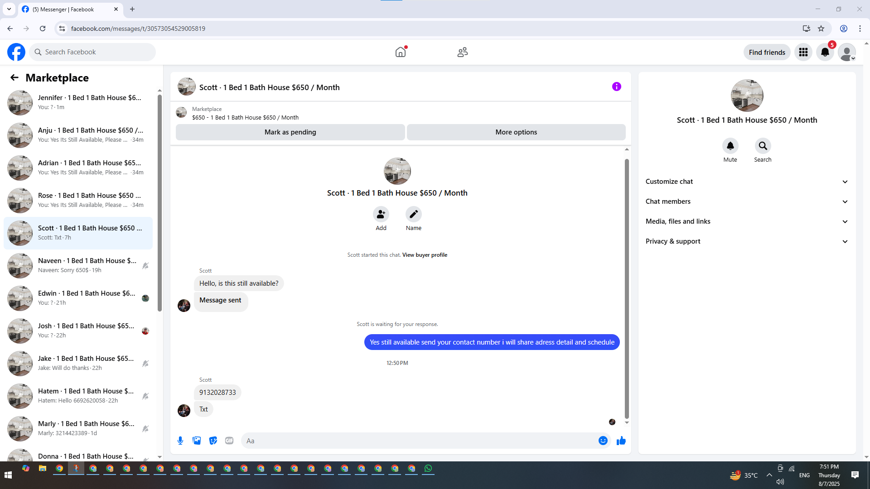Open the Chrome three-dot menu
The width and height of the screenshot is (870, 489).
pos(860,29)
